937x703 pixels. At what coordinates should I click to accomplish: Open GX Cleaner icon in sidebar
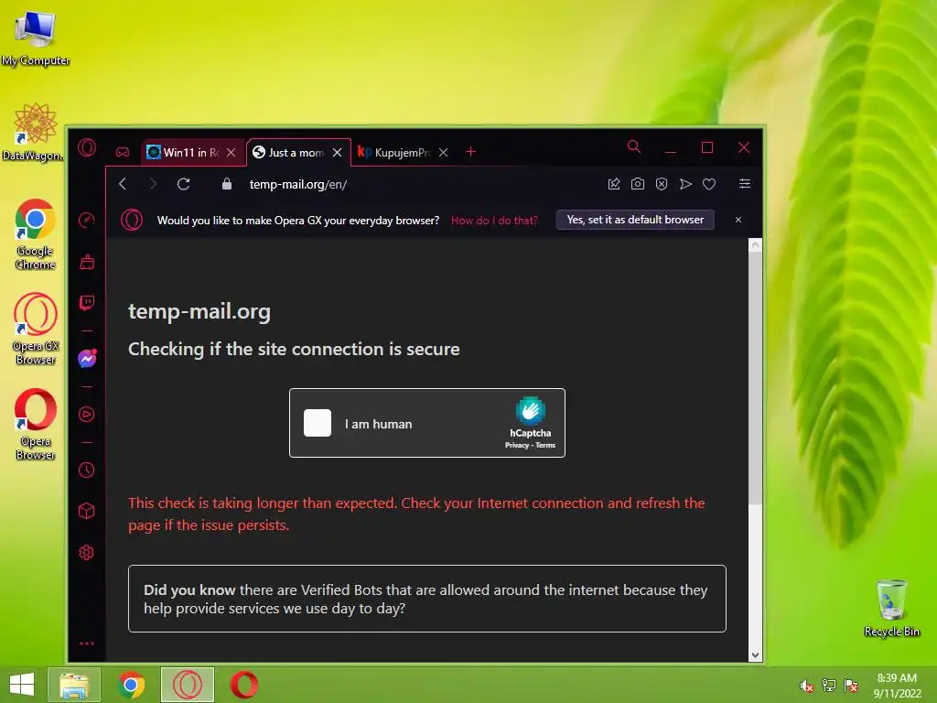coord(87,261)
